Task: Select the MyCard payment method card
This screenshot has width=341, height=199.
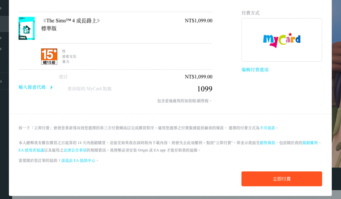Action: pyautogui.click(x=282, y=40)
